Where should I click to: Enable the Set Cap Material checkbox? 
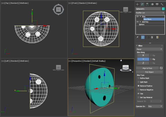[x=138, y=97]
